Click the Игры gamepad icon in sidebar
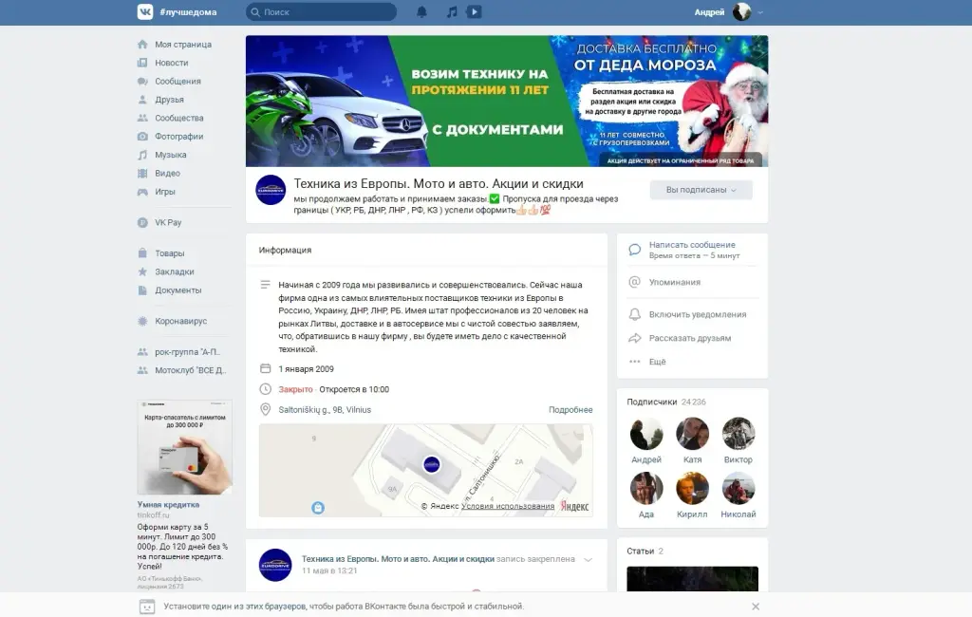The image size is (972, 617). 142,192
